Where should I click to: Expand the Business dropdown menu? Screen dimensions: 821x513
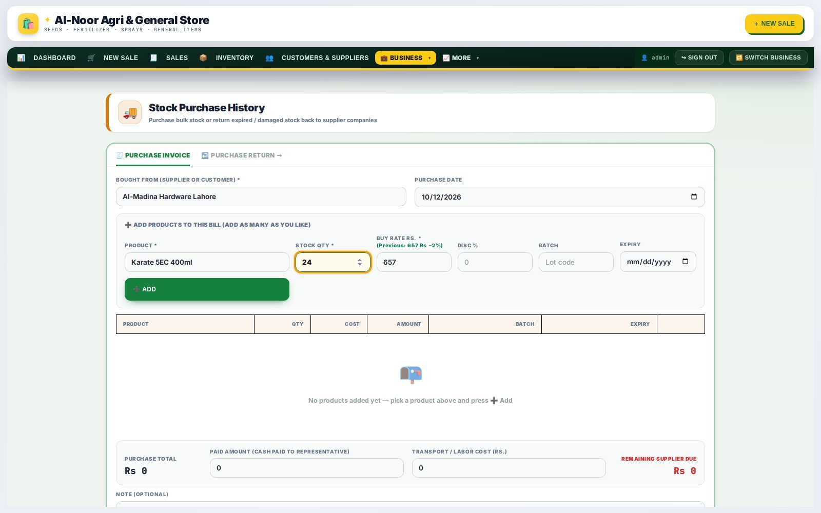(x=405, y=58)
